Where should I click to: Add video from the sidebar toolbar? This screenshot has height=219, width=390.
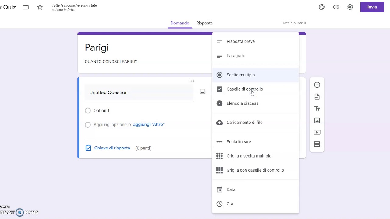(x=317, y=132)
